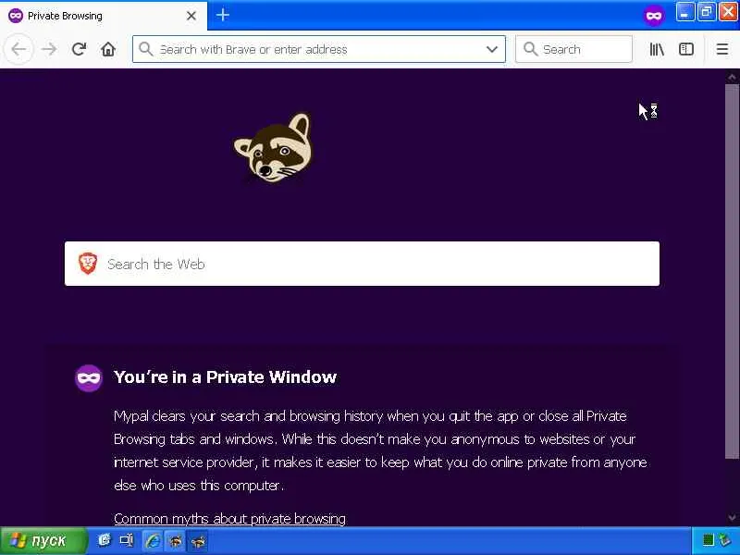
Task: Click the private mask icon in title bar
Action: click(x=654, y=16)
